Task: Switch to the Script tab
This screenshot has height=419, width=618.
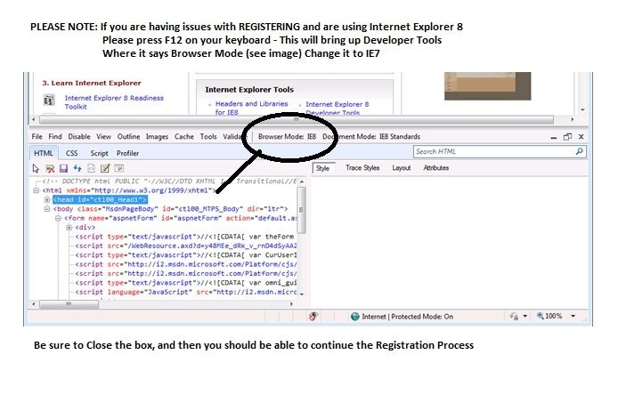Action: click(99, 153)
